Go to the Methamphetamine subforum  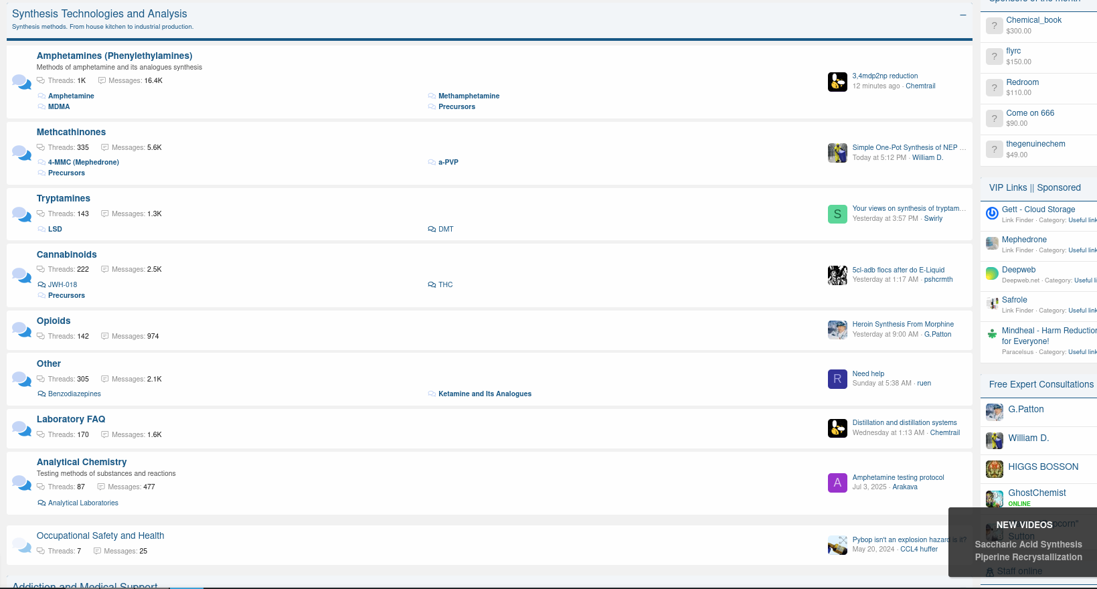tap(469, 96)
